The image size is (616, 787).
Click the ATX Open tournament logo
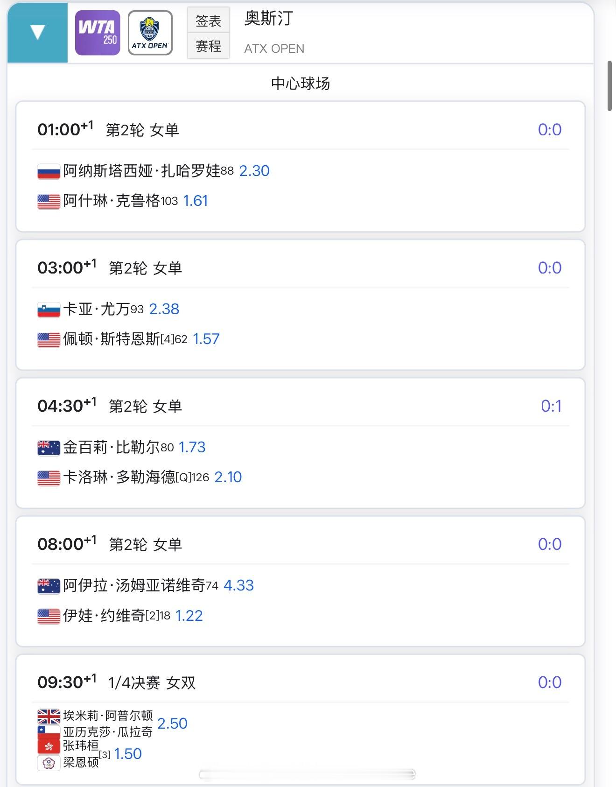[150, 33]
